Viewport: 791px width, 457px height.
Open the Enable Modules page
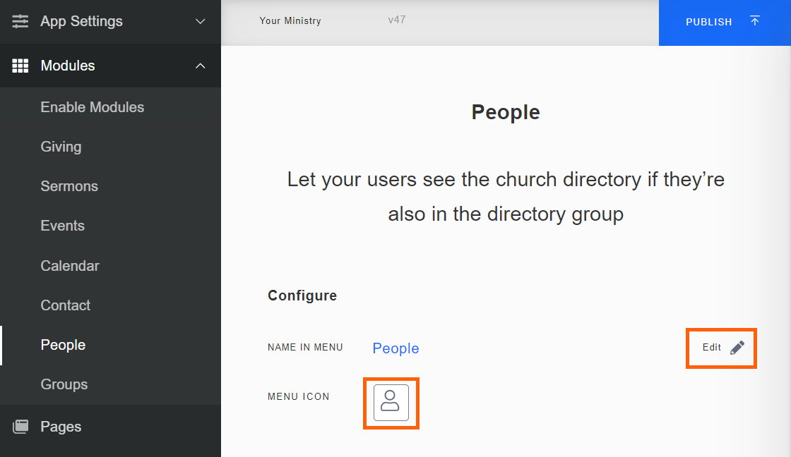click(x=92, y=107)
